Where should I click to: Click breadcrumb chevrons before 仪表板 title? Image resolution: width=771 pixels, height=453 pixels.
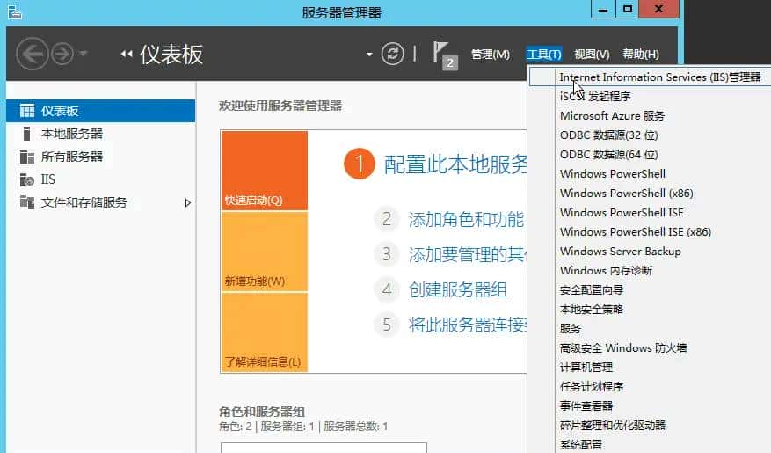tap(127, 55)
